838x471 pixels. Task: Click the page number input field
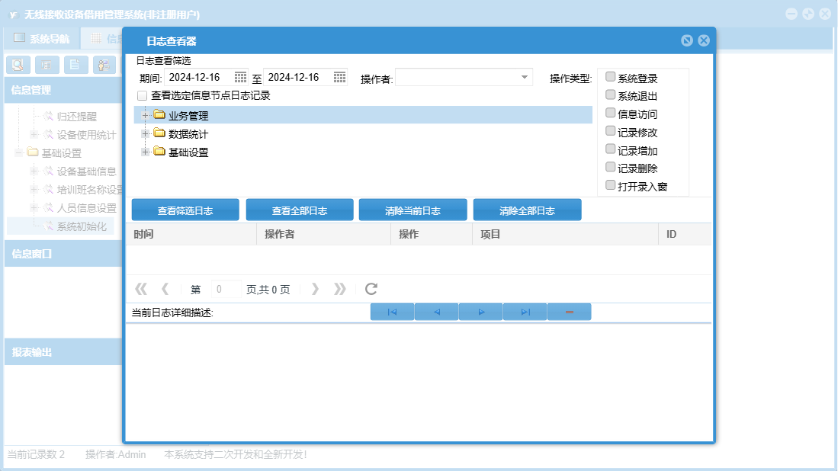tap(226, 290)
